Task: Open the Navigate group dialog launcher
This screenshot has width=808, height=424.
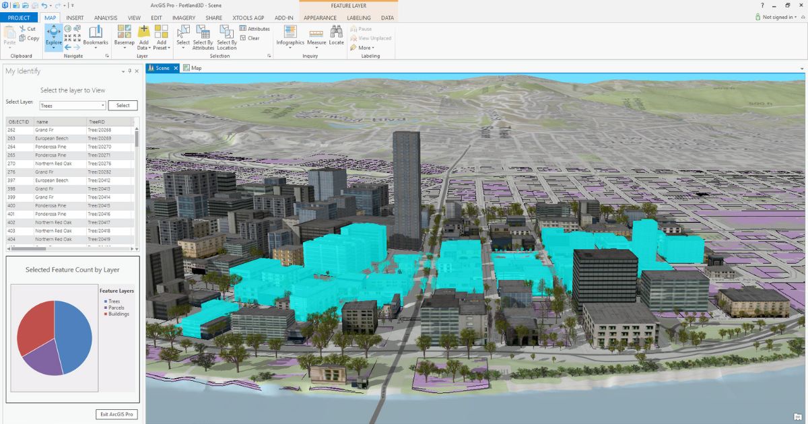Action: point(106,56)
